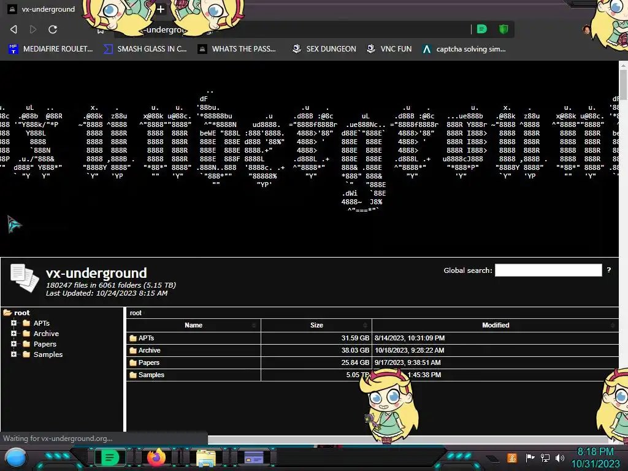The height and width of the screenshot is (471, 628).
Task: Open MEDIAFIRE ROULET... bookmark
Action: pos(50,49)
